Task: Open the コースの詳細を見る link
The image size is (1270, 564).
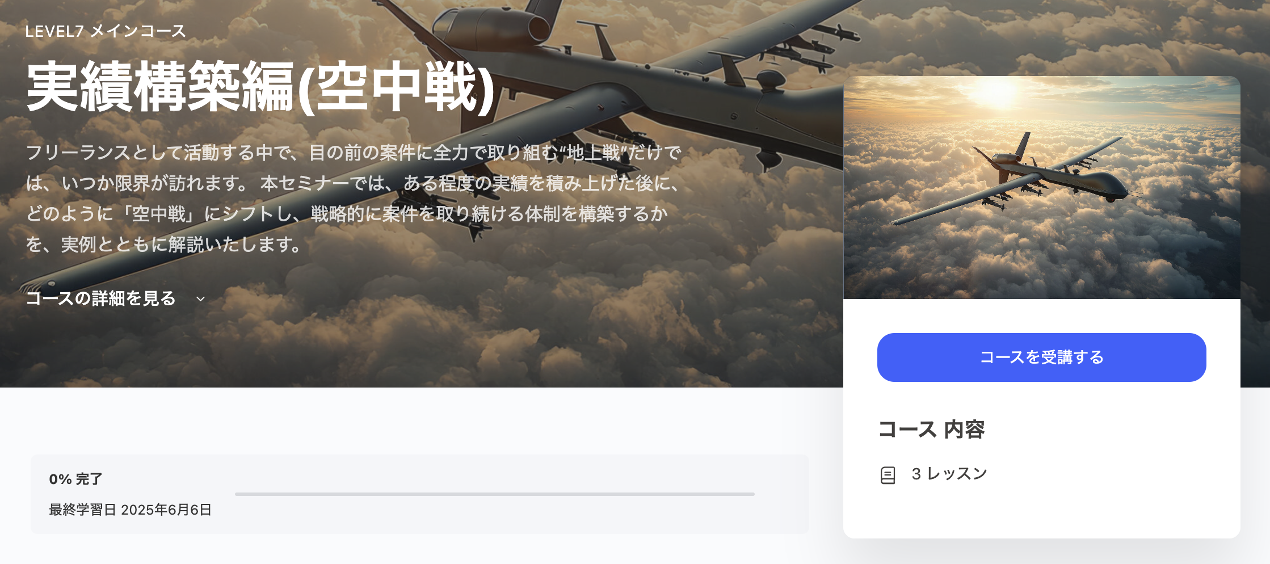Action: coord(101,298)
